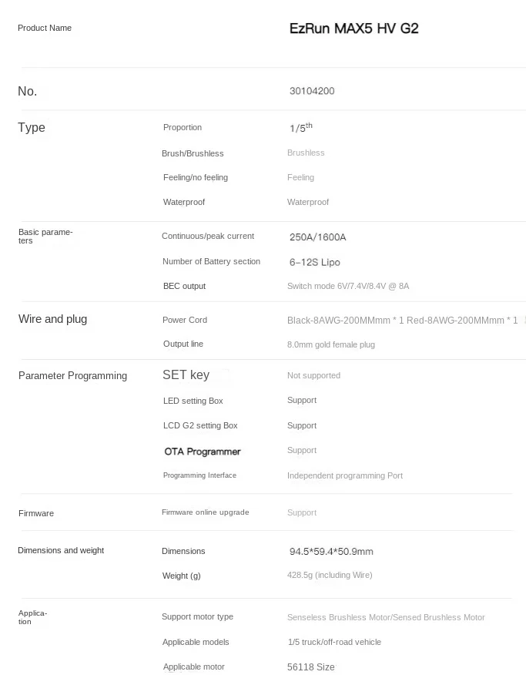Click the BEC output label
Viewport: 526px width, 675px height.
pyautogui.click(x=184, y=286)
